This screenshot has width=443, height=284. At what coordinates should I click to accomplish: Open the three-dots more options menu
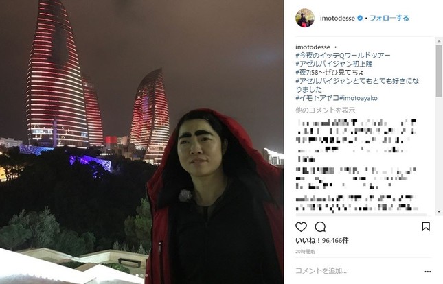click(428, 272)
